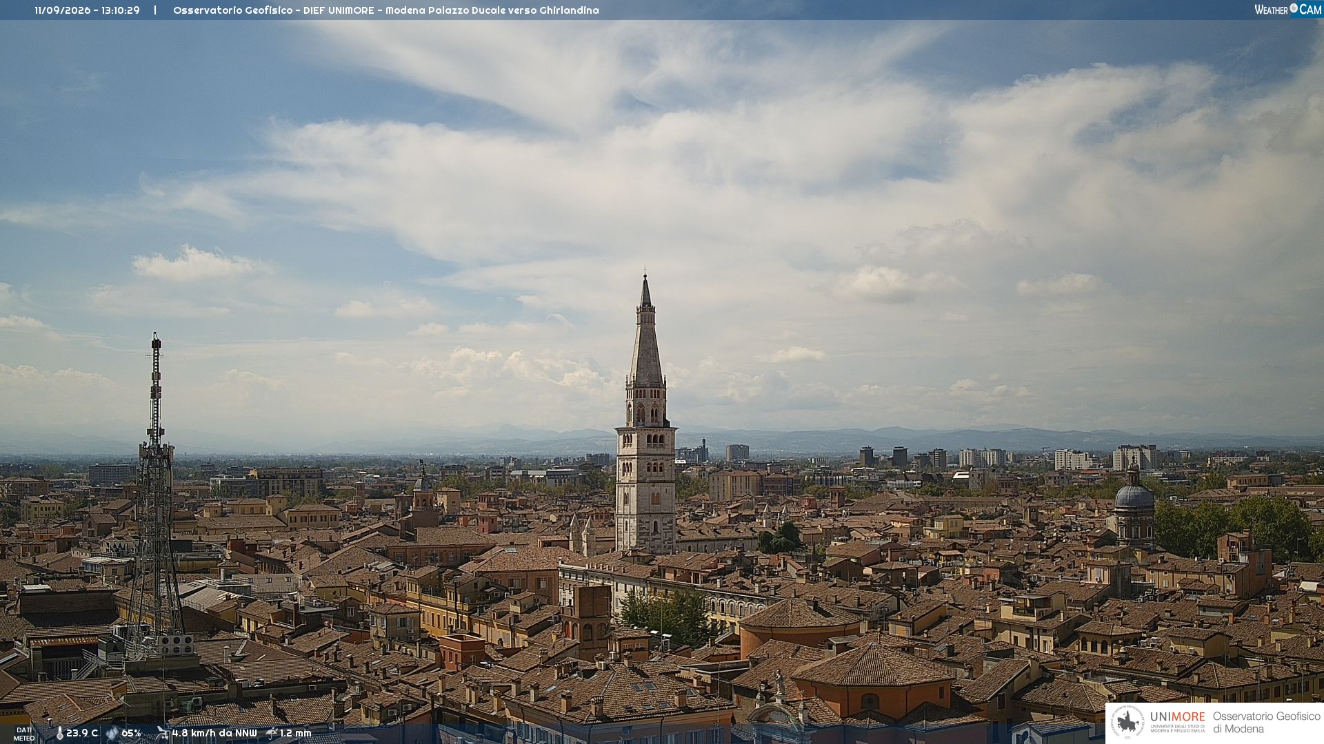Click the UNIMORE wordmark

(1177, 716)
